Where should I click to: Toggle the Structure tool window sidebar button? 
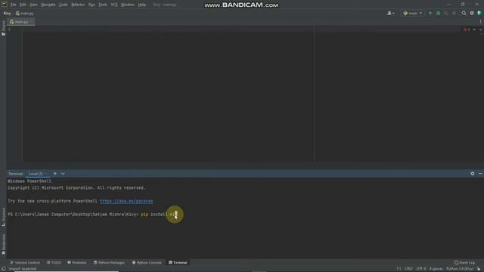point(3,217)
